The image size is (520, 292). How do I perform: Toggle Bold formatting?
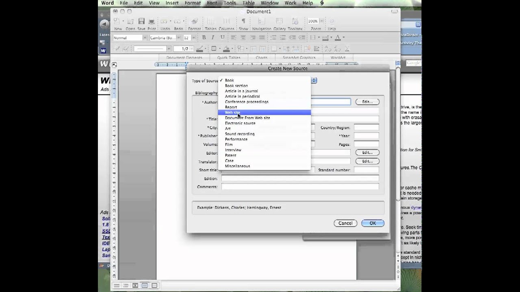pyautogui.click(x=204, y=37)
